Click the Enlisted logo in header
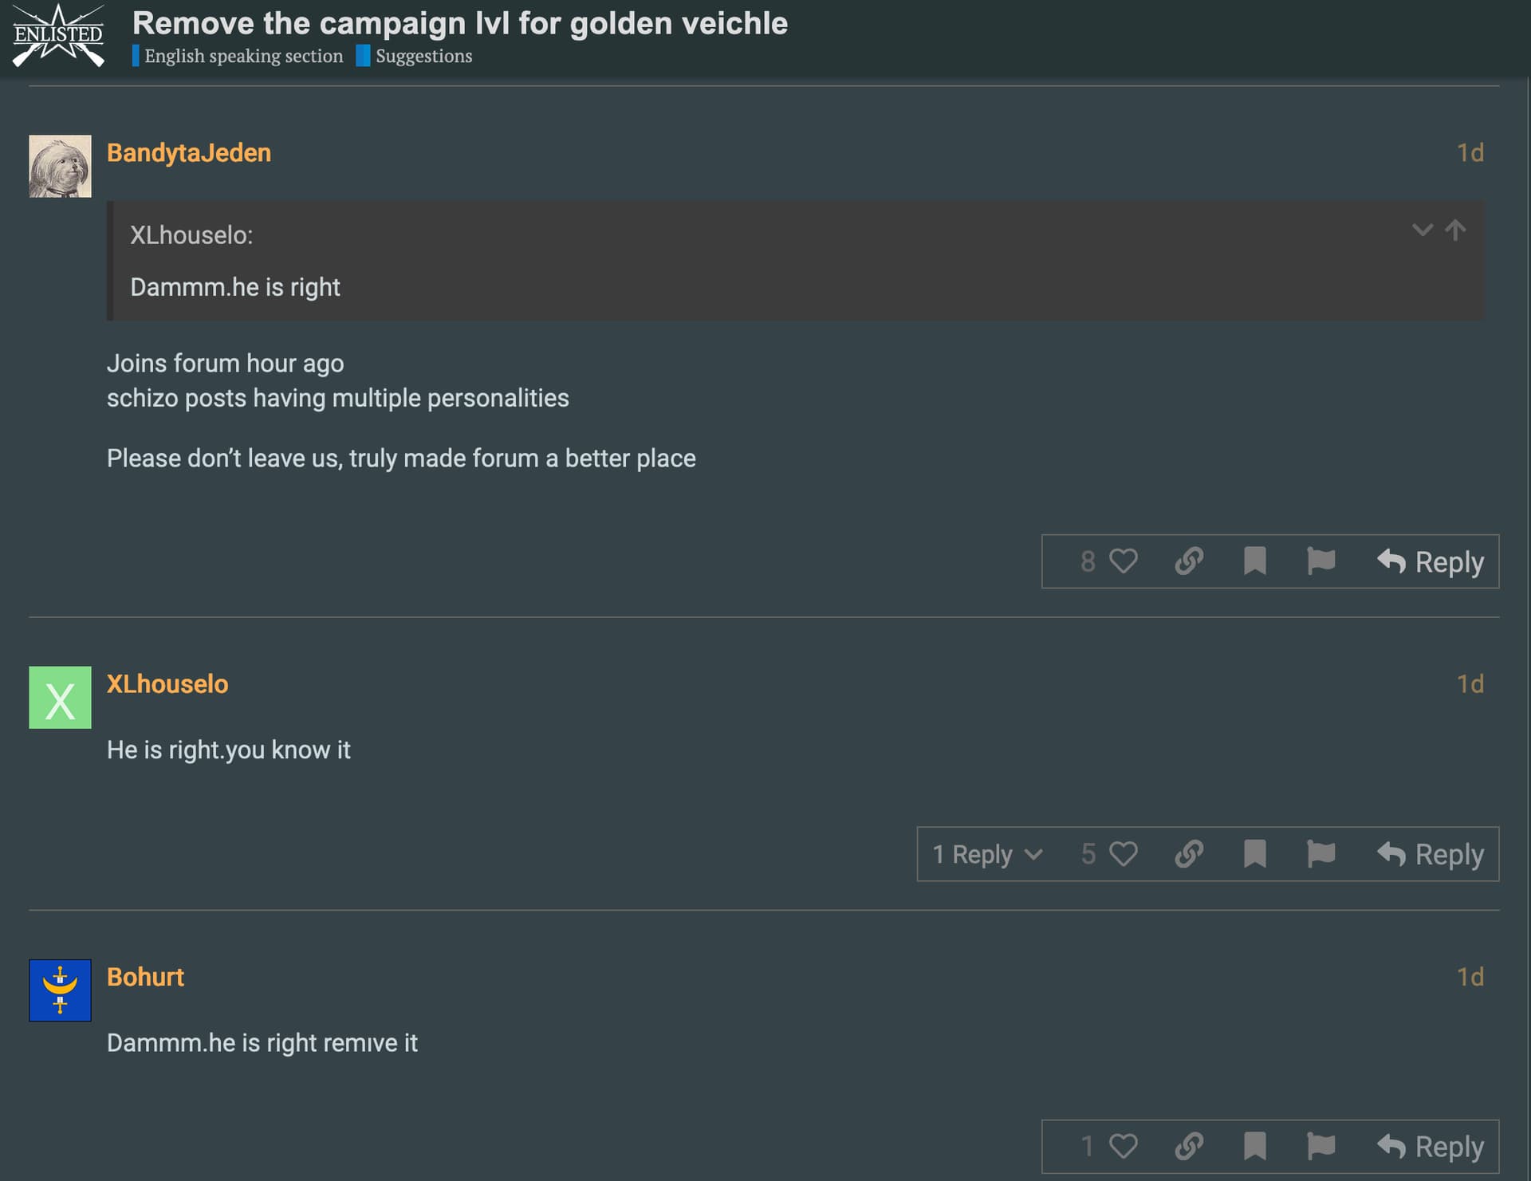 point(58,36)
